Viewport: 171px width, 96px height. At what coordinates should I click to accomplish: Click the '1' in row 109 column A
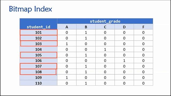(67, 78)
